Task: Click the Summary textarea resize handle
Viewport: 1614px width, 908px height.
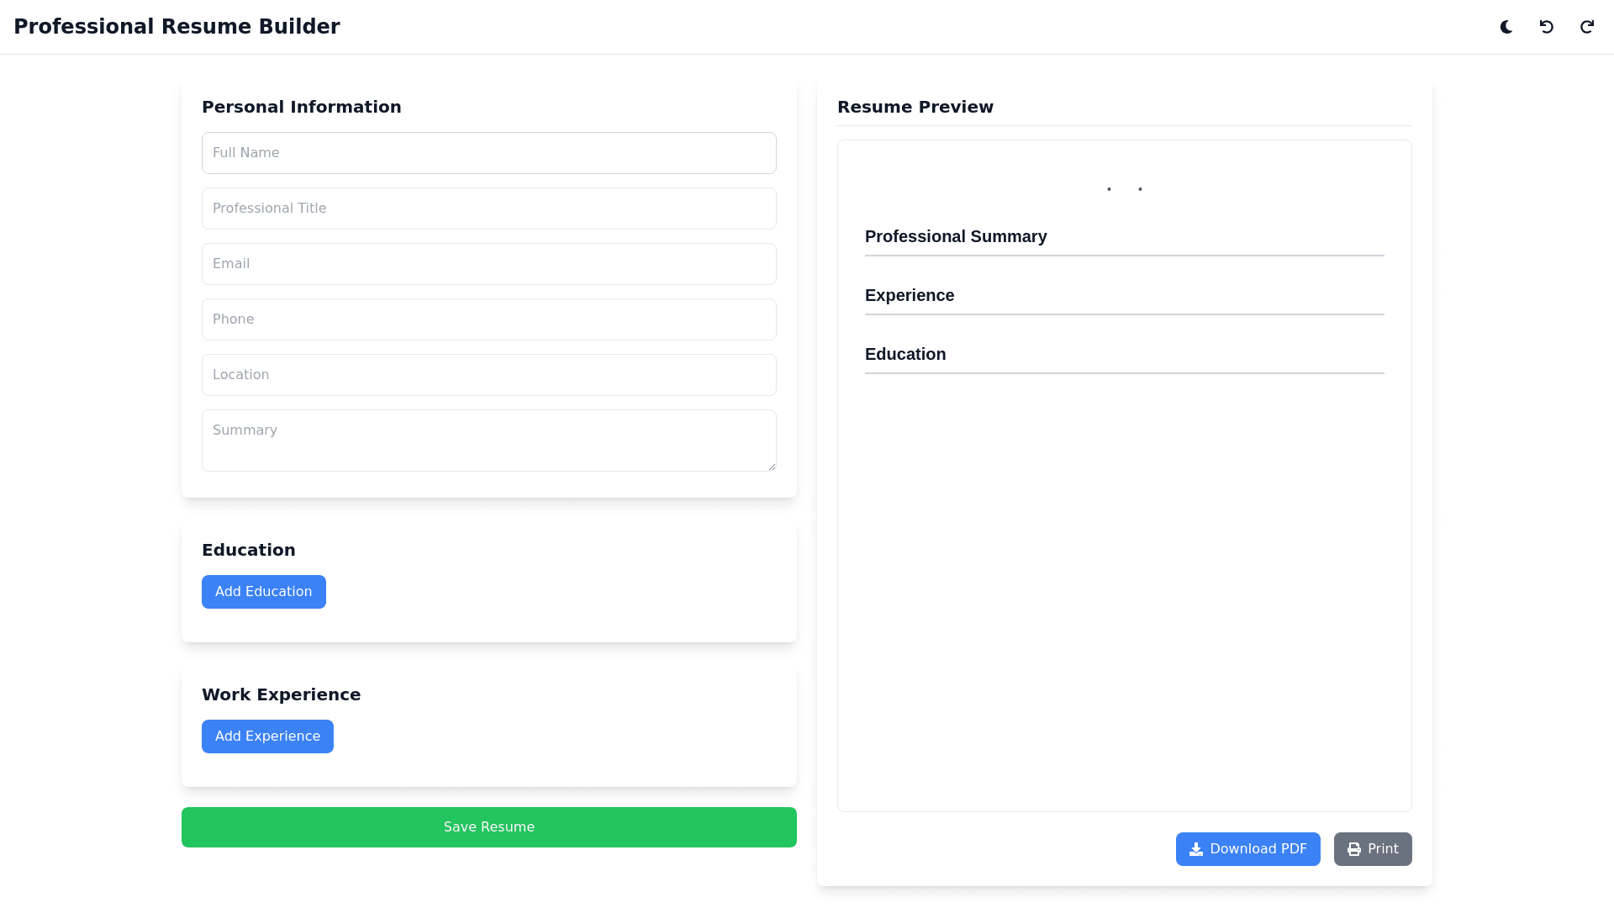Action: coord(772,467)
